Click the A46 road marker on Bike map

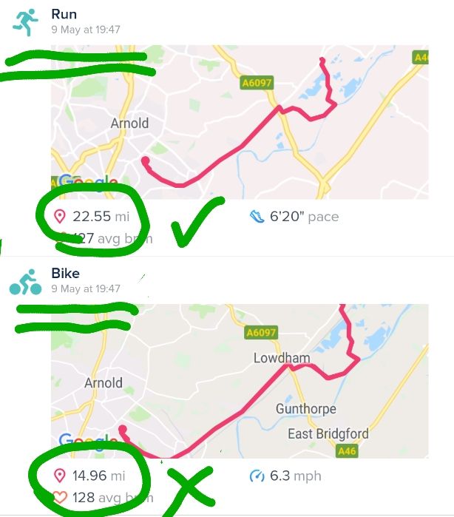click(346, 450)
